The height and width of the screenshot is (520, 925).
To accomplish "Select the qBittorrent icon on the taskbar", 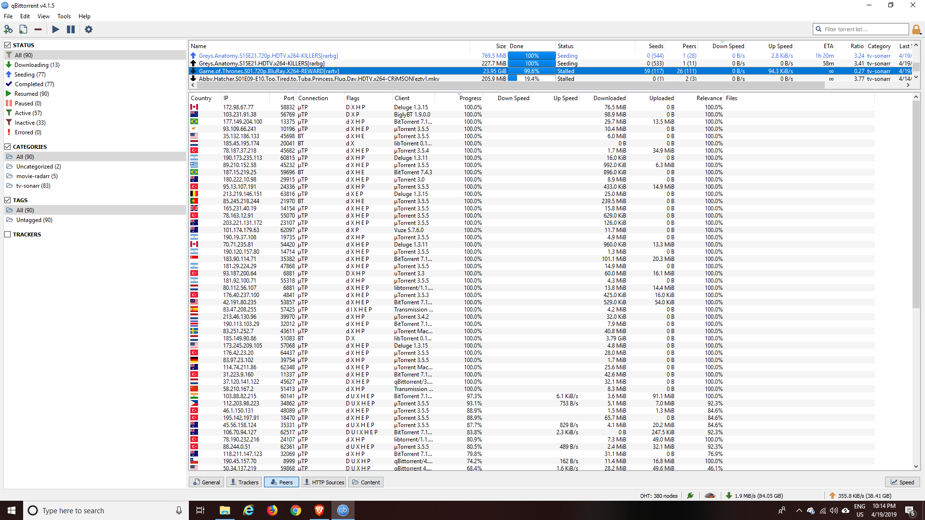I will click(x=343, y=510).
